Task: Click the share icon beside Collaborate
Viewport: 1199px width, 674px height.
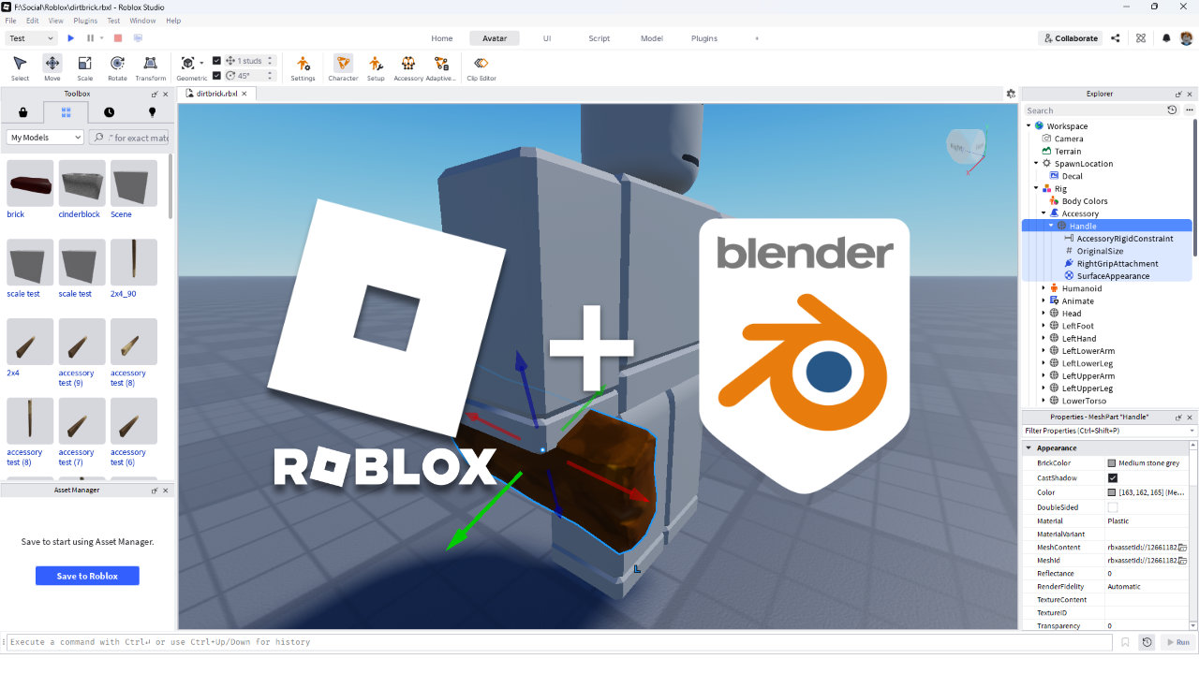Action: [1115, 38]
